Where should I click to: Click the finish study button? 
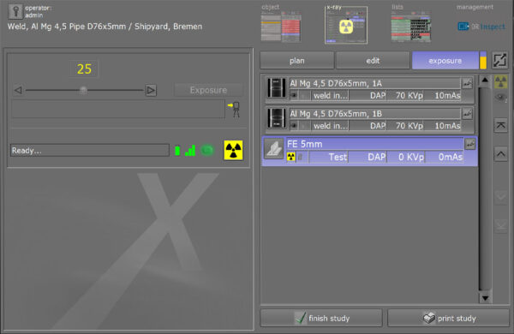point(321,318)
